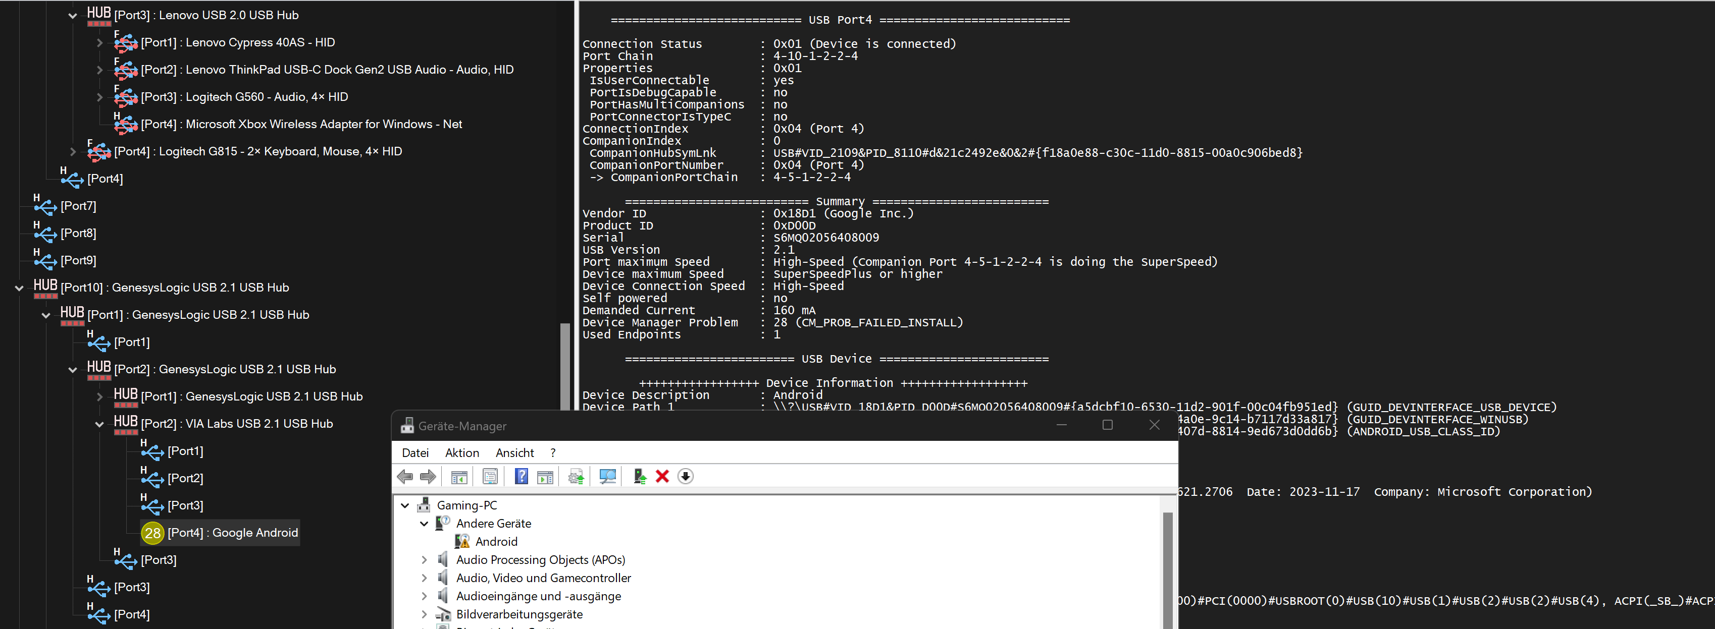Collapse the VIA Labs USB 2.1 Hub node
The height and width of the screenshot is (629, 1715).
[x=99, y=424]
